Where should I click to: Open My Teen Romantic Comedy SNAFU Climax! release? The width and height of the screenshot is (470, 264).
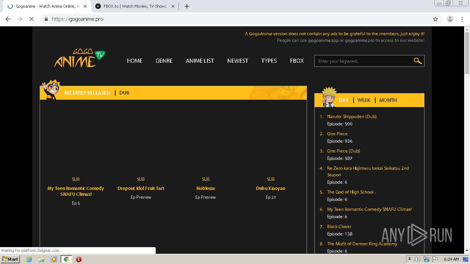pos(76,191)
